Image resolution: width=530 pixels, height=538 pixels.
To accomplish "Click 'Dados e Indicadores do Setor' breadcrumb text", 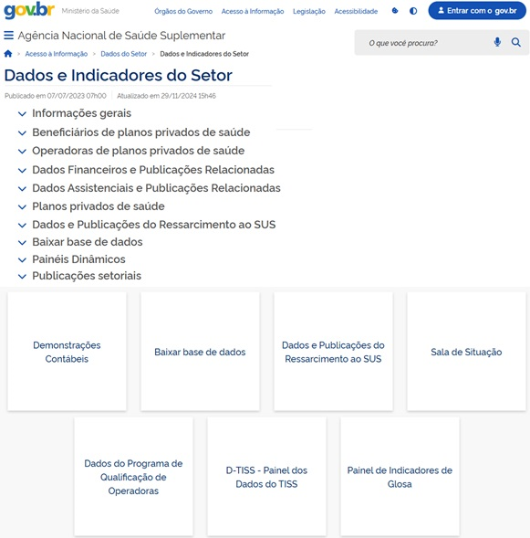I will click(x=204, y=54).
